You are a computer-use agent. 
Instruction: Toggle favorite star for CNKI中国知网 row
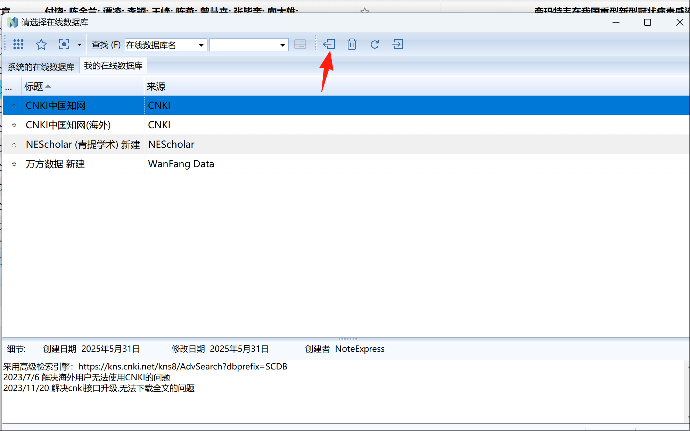point(14,105)
